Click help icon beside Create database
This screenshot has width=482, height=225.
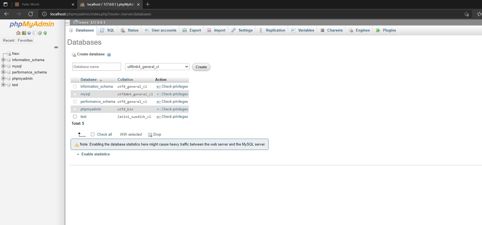[x=109, y=55]
